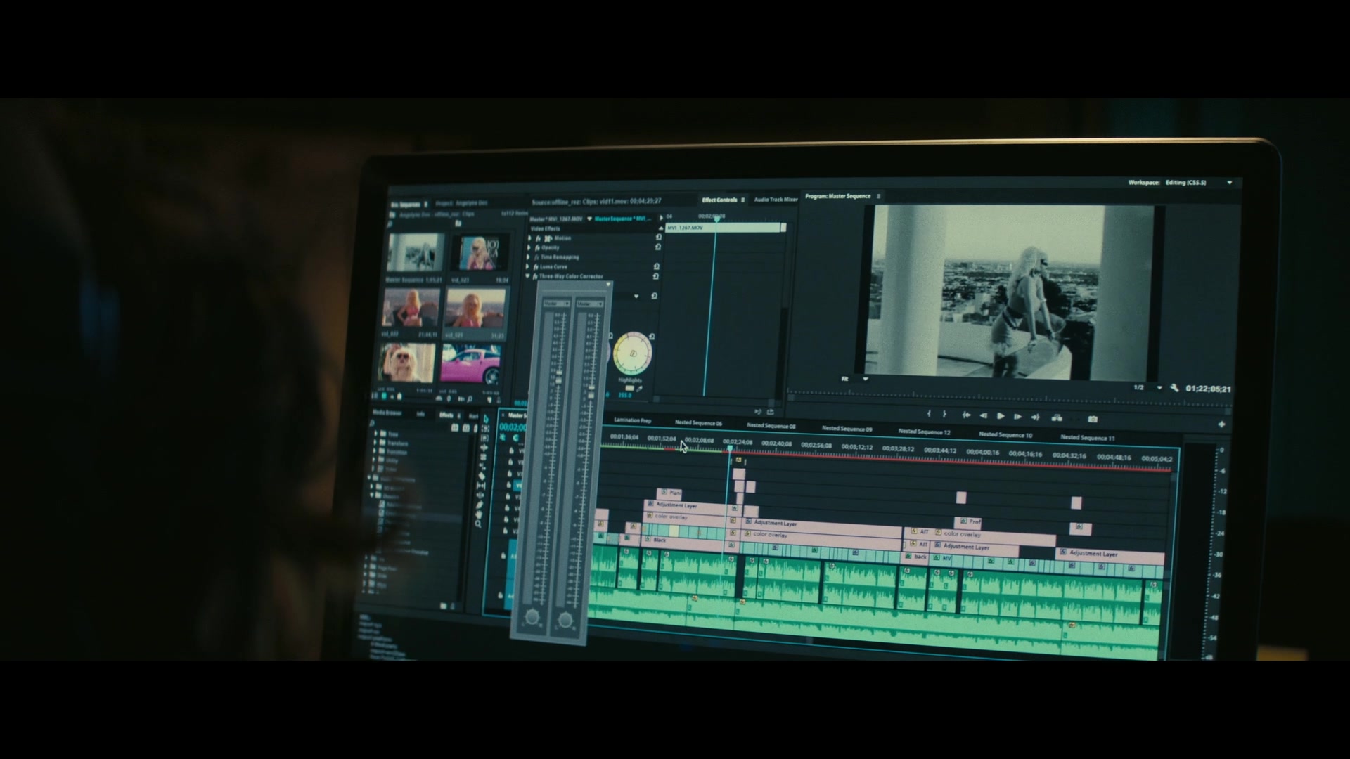Select the Track Select tool
1350x759 pixels.
coord(485,429)
